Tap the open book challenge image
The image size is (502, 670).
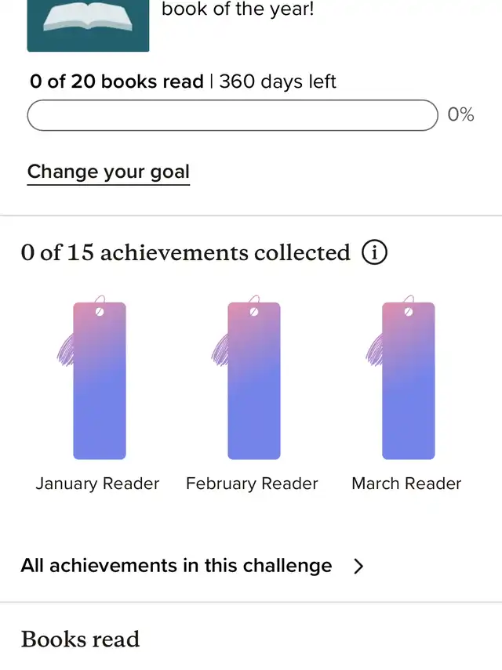coord(88,24)
